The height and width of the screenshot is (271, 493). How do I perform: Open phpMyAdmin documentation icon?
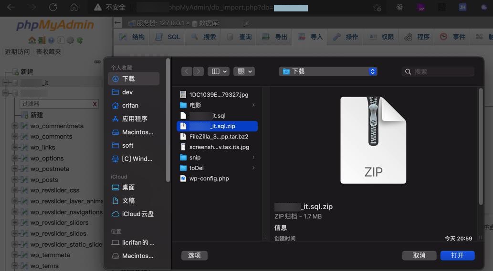pyautogui.click(x=51, y=40)
